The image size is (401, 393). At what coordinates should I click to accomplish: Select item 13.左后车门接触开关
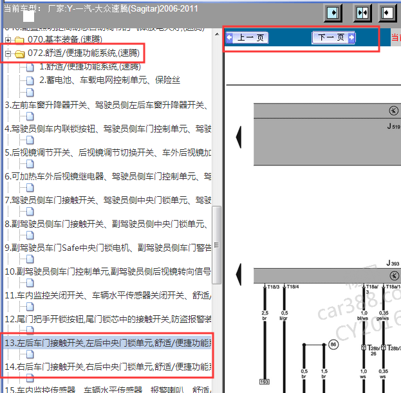[x=108, y=343]
